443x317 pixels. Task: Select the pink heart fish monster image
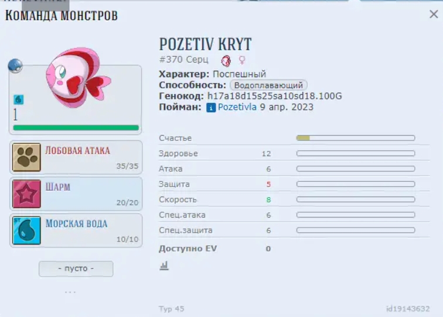(x=79, y=77)
